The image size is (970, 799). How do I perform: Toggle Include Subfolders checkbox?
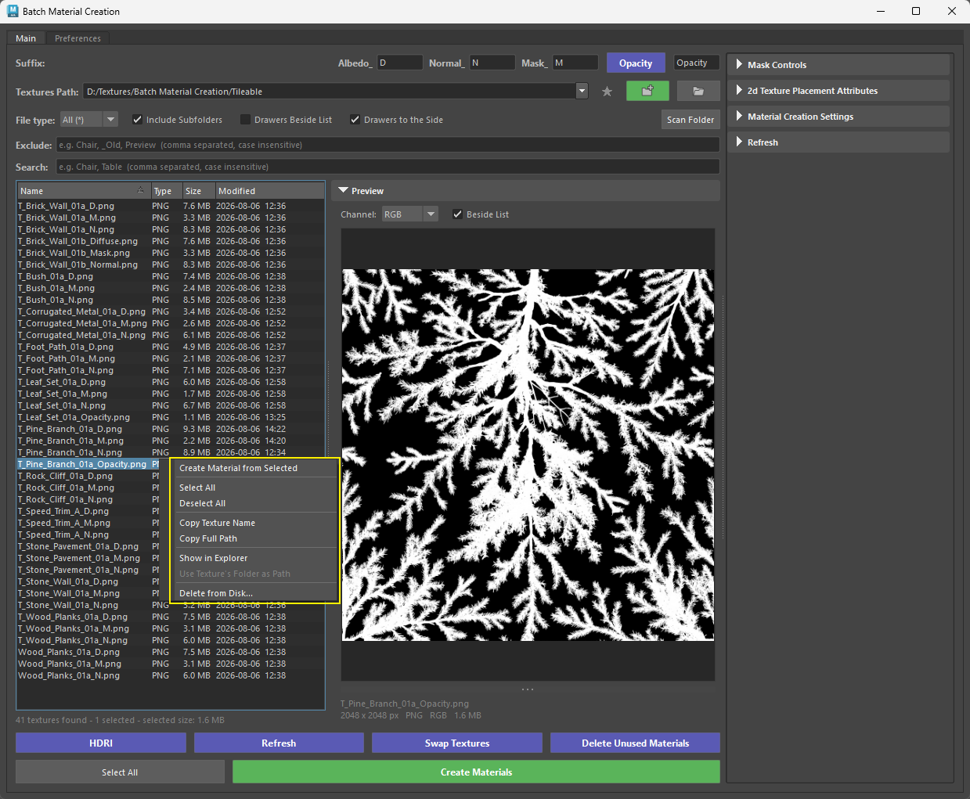coord(137,120)
